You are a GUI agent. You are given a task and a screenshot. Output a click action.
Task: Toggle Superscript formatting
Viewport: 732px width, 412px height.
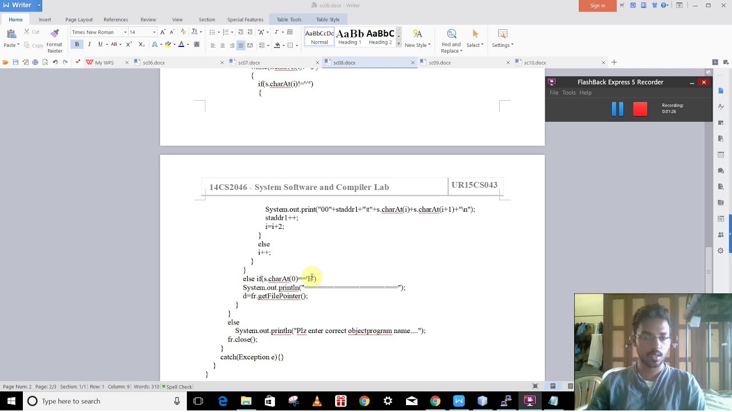(129, 45)
